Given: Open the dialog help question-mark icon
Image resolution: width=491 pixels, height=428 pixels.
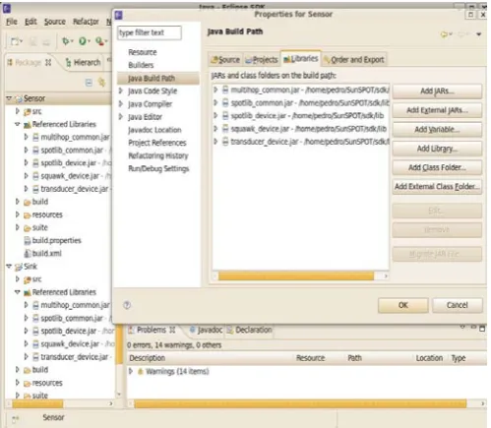Looking at the screenshot, I should click(x=127, y=305).
